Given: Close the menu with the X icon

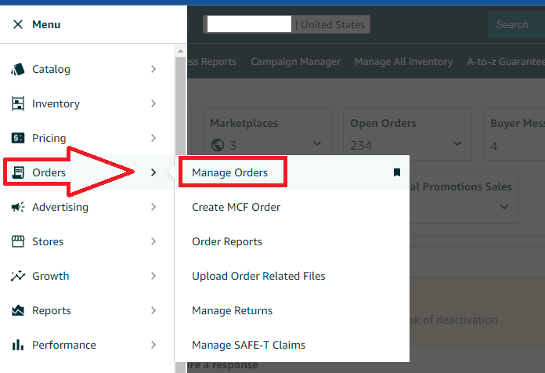Looking at the screenshot, I should 18,24.
